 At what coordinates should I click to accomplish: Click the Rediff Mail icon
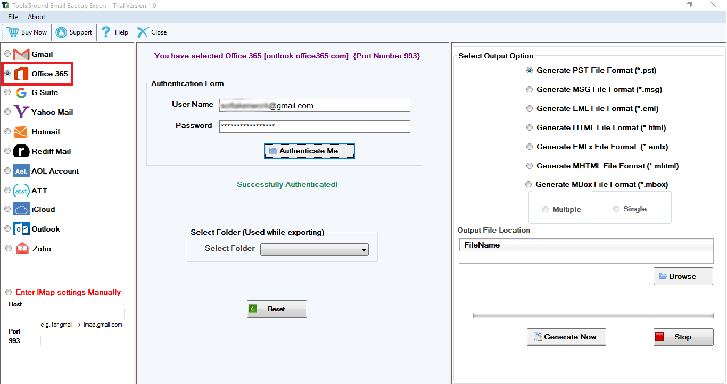click(x=21, y=151)
